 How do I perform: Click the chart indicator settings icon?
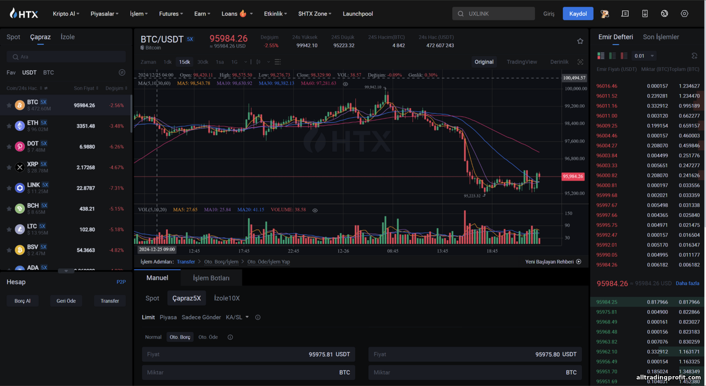point(278,62)
